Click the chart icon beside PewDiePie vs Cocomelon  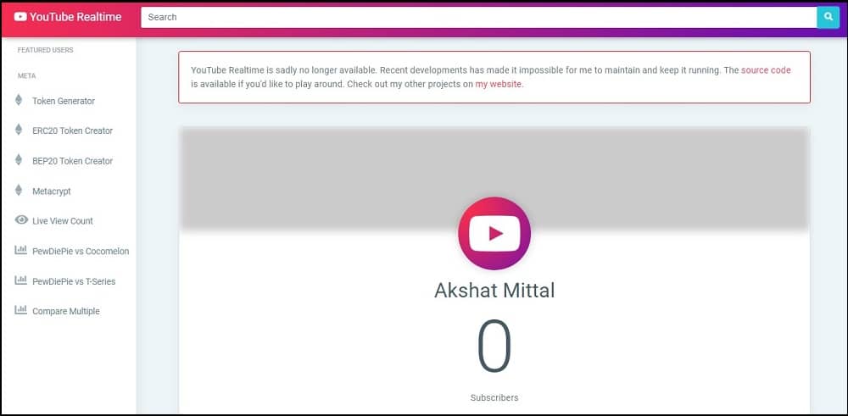tap(20, 250)
